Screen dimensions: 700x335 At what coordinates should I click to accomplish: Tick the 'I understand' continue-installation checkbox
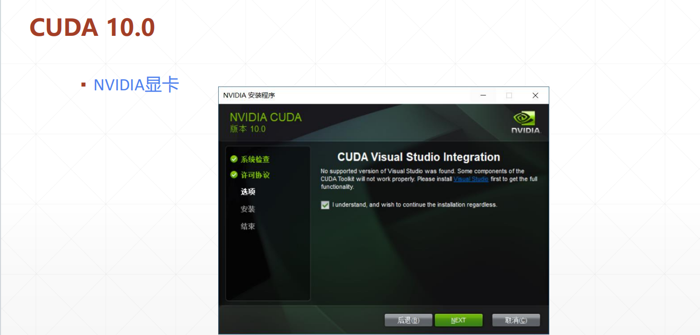[x=325, y=205]
